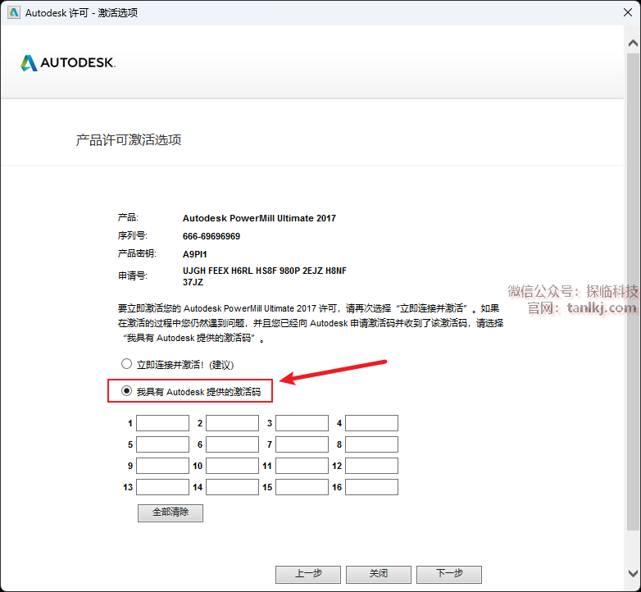Click activation code field 1
This screenshot has width=641, height=592.
point(162,423)
